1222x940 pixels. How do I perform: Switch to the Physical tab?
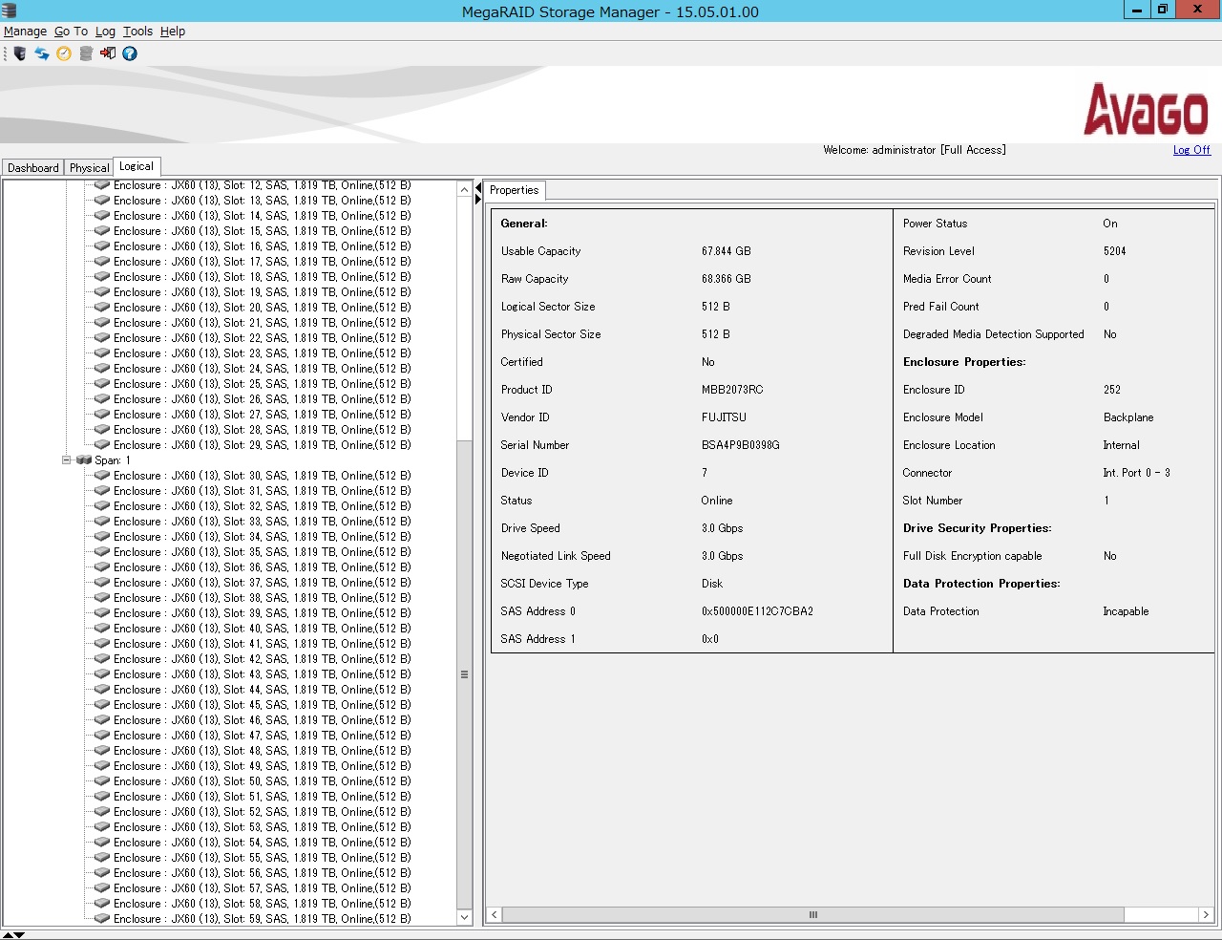coord(89,168)
